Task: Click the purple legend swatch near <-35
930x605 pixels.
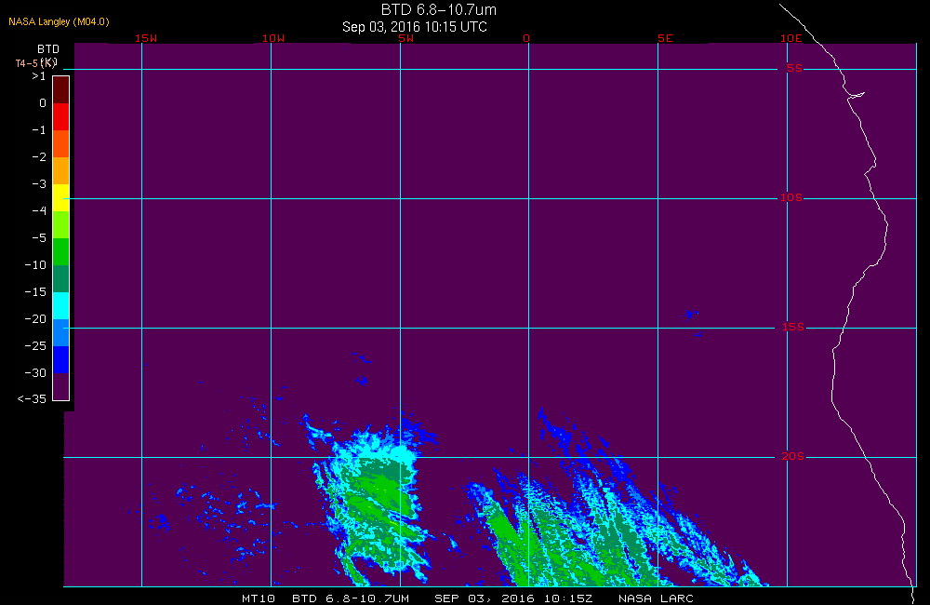Action: 61,386
